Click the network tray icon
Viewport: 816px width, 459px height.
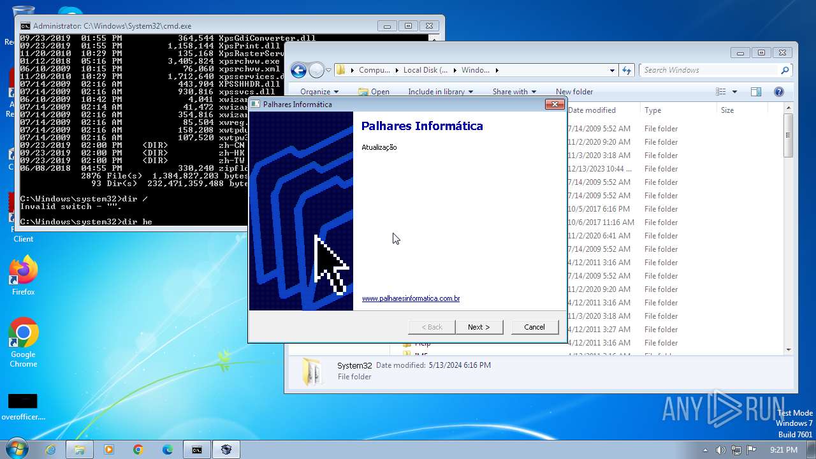point(736,450)
